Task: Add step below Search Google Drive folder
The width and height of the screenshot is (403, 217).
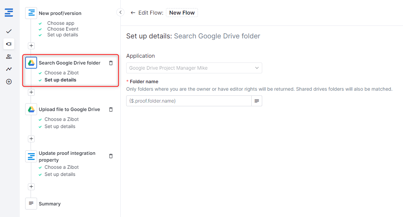Action: pyautogui.click(x=31, y=92)
